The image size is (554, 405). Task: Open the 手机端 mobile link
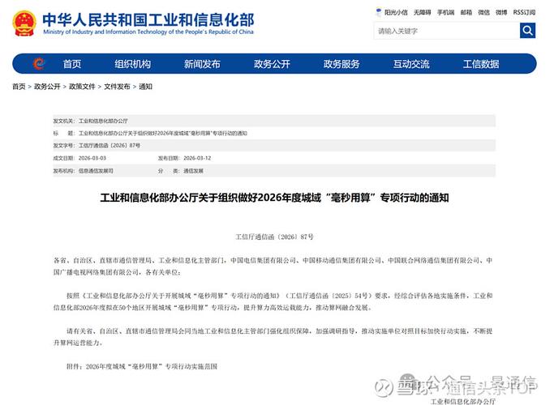[445, 12]
